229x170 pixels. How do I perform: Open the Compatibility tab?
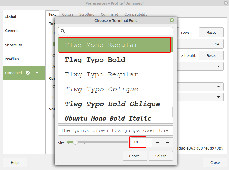136,14
